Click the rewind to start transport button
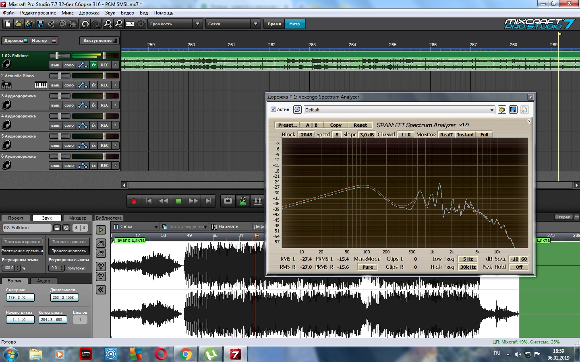The height and width of the screenshot is (362, 580). 149,201
